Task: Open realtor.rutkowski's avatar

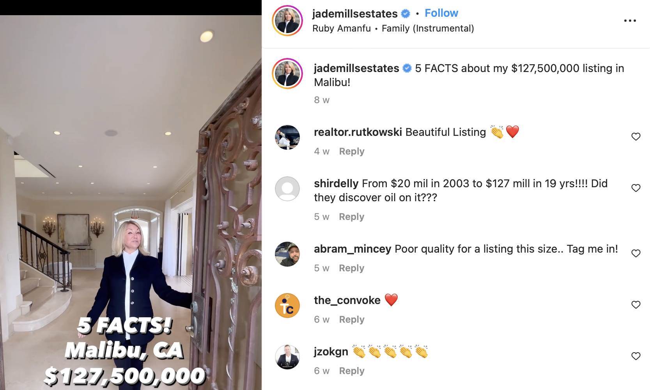Action: 287,137
